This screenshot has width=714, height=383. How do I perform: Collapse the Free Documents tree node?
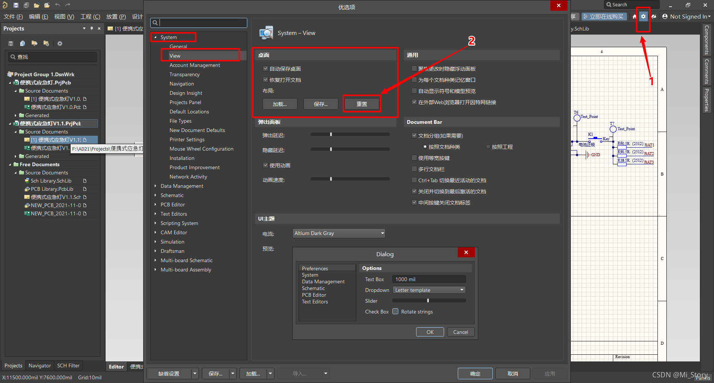(x=10, y=164)
